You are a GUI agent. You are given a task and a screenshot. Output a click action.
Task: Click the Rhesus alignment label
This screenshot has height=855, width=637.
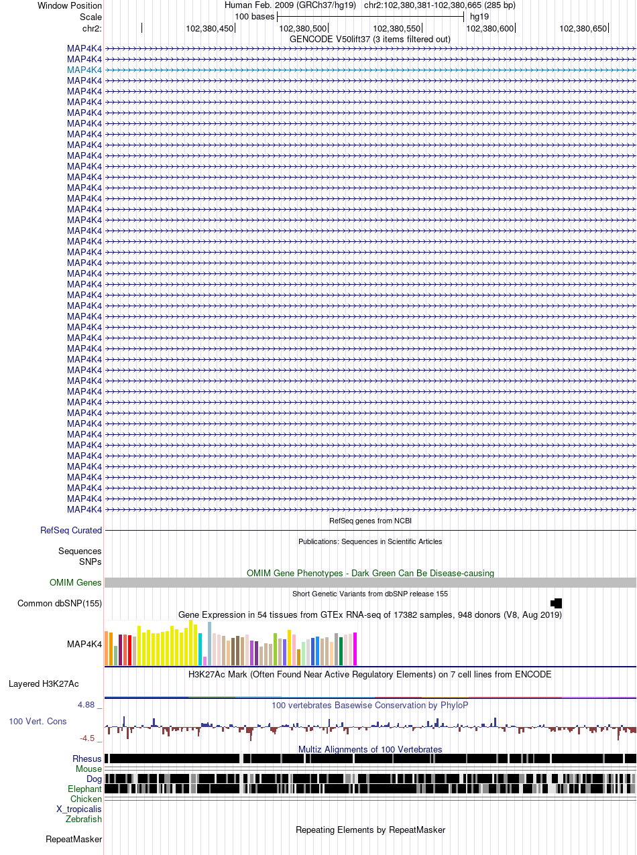(87, 759)
